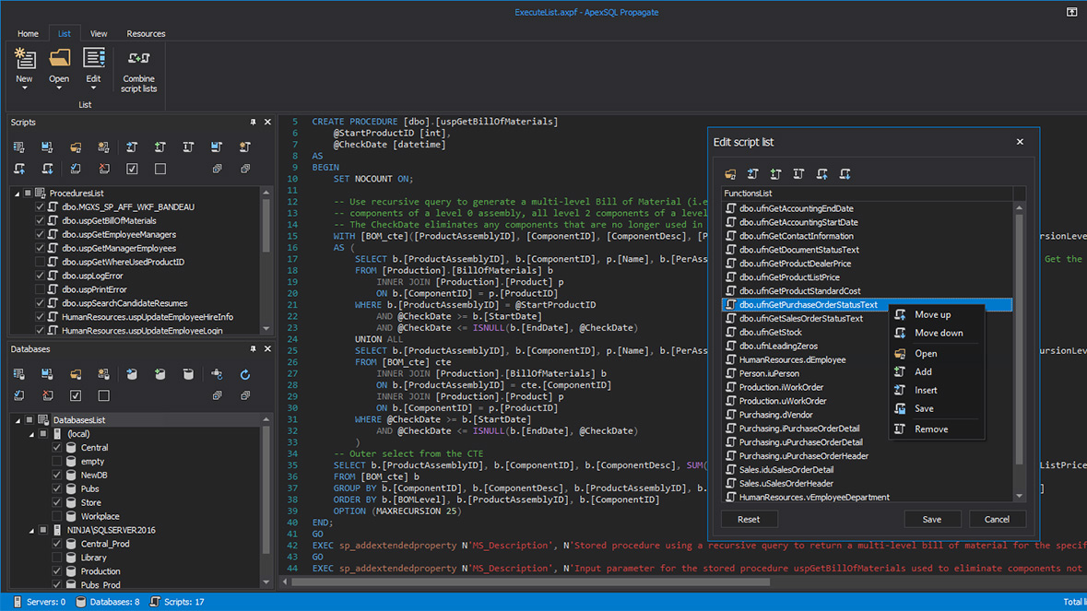Viewport: 1087px width, 611px height.
Task: Switch to the View ribbon tab
Action: (x=98, y=34)
